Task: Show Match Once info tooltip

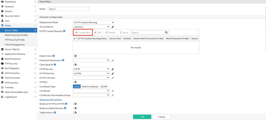Action: tap(54, 56)
